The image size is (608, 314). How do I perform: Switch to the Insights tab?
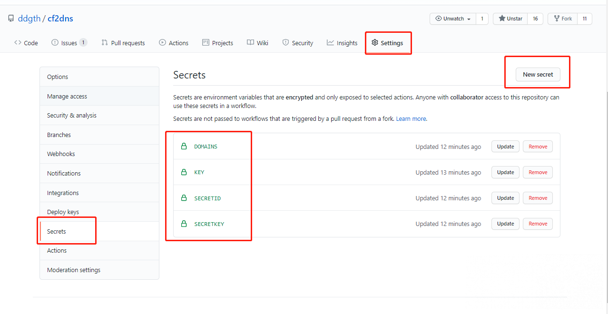click(342, 43)
